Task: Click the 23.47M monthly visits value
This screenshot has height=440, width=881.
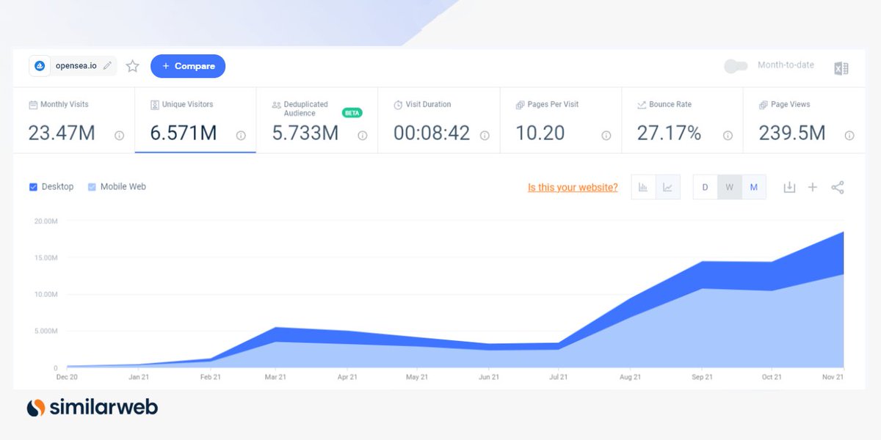Action: click(x=62, y=133)
